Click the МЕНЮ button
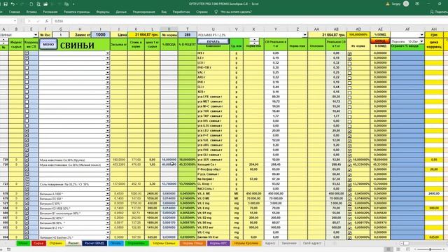 pyautogui.click(x=48, y=44)
